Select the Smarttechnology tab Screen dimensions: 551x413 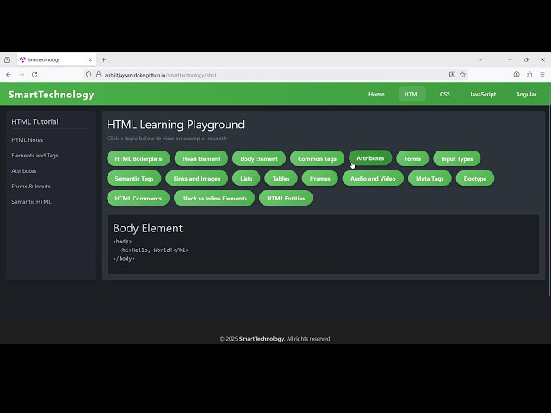(x=56, y=59)
